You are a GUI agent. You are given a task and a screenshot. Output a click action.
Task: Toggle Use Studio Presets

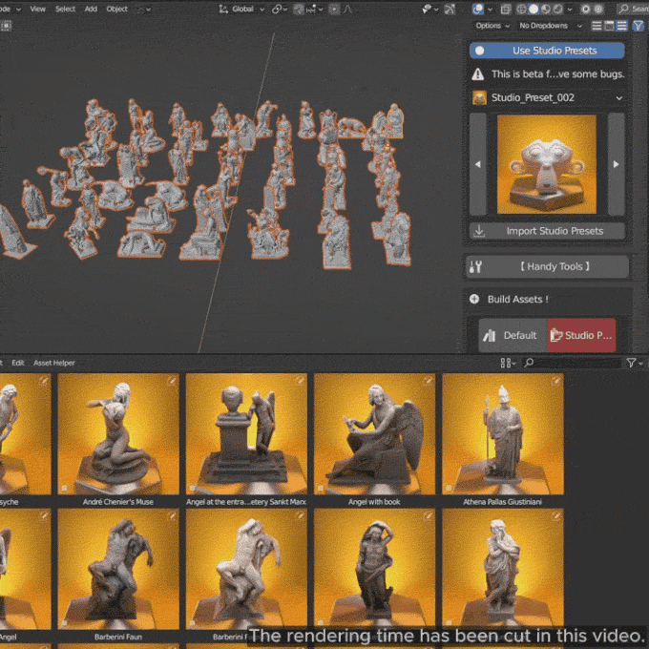click(x=547, y=51)
